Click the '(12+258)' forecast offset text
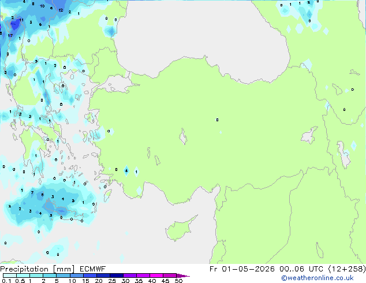The width and height of the screenshot is (366, 283). click(x=347, y=269)
